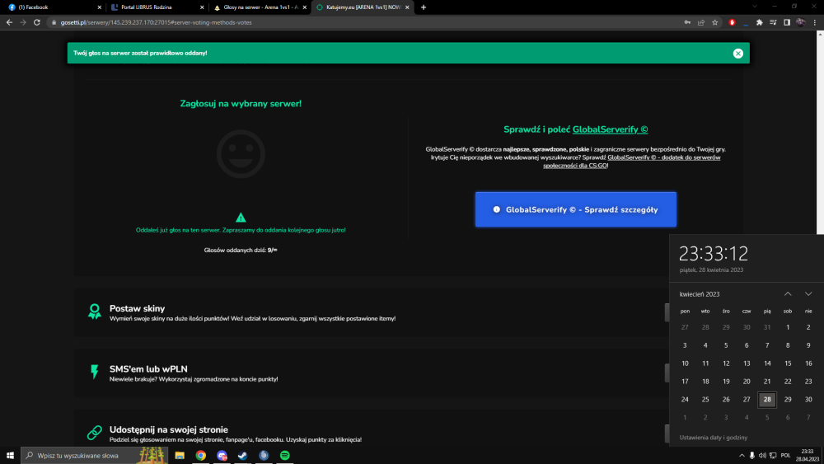The width and height of the screenshot is (824, 464).
Task: Toggle the Chrome side panel
Action: [x=787, y=22]
